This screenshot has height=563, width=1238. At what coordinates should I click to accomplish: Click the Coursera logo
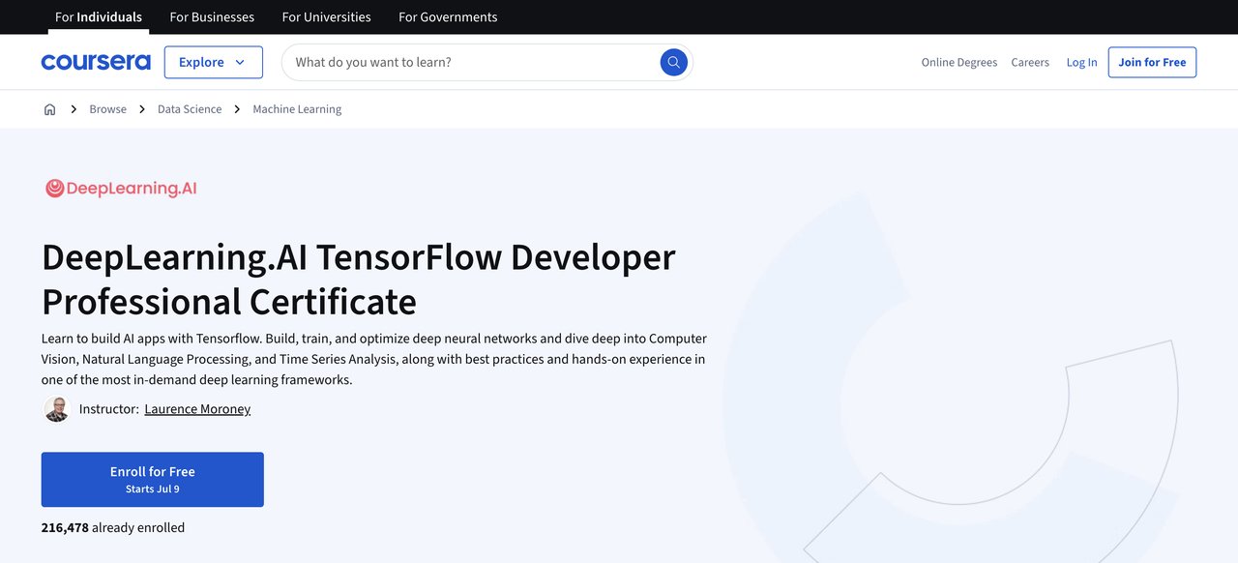click(x=96, y=62)
